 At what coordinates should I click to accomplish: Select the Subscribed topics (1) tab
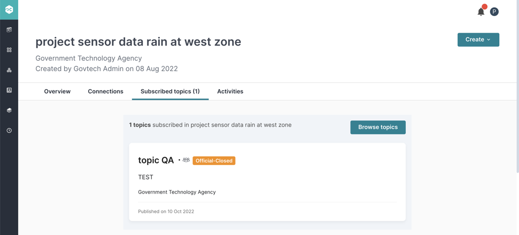click(170, 91)
